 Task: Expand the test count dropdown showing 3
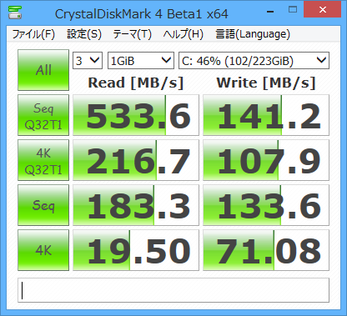(x=88, y=60)
